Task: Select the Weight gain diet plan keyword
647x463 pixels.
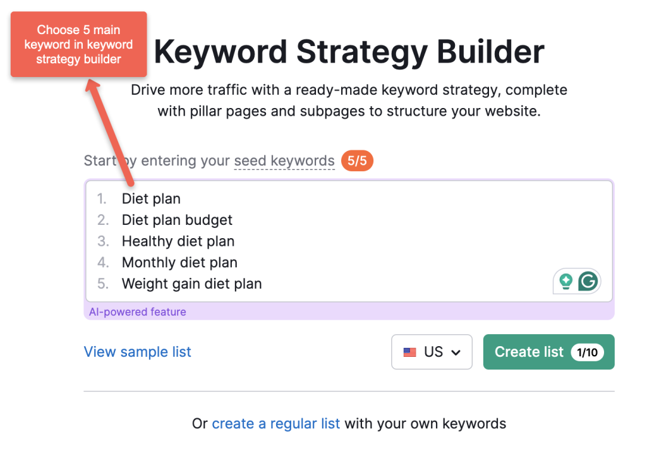Action: coord(191,284)
